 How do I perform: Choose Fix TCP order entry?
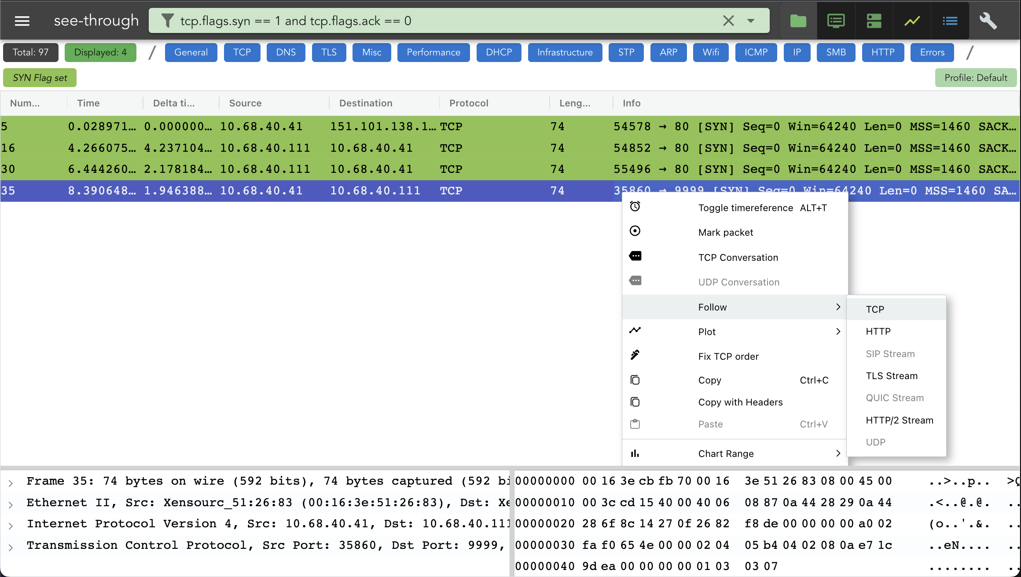(735, 356)
